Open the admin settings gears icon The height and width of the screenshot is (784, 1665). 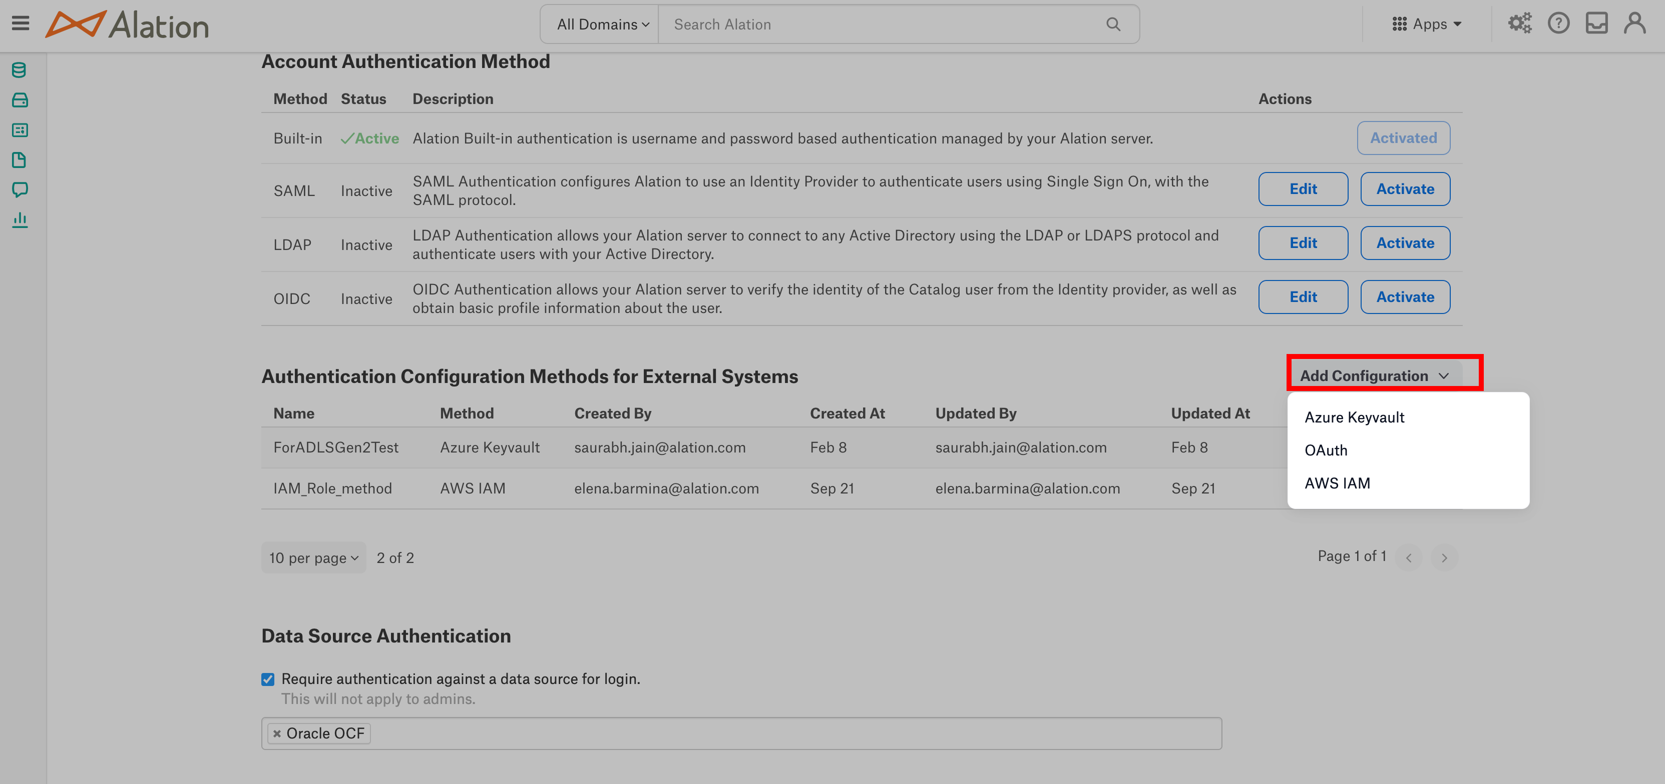(1519, 24)
